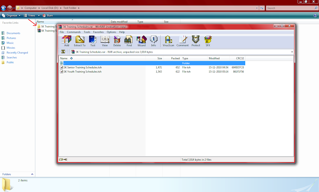The image size is (319, 192).
Task: Click the SFX toolbar icon
Action: (208, 41)
